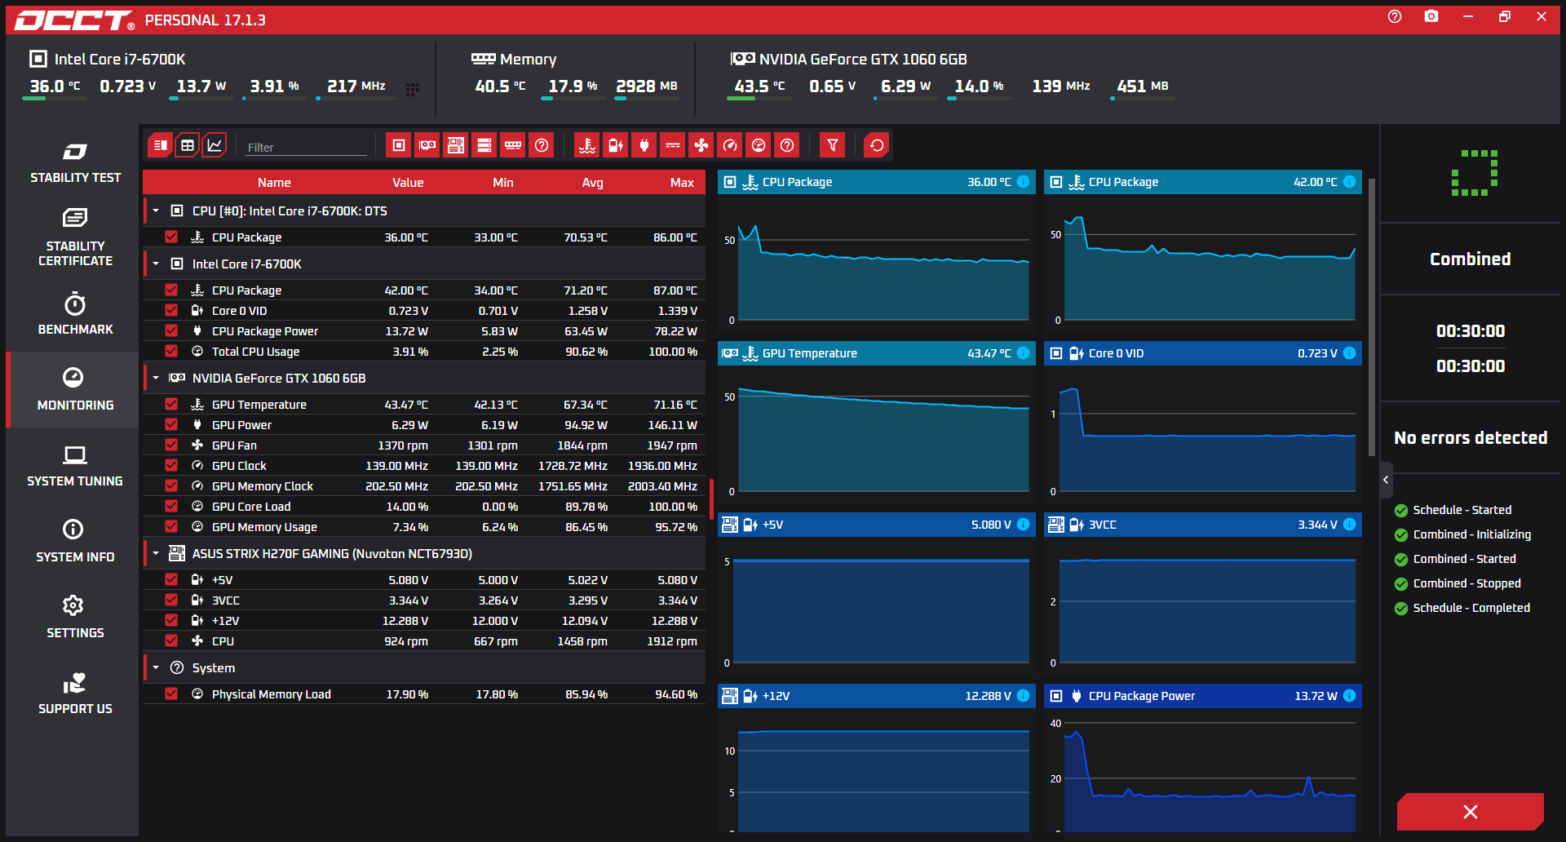Uncheck the GPU Memory Clock checkbox
Screen dimensions: 1566x842
point(171,485)
